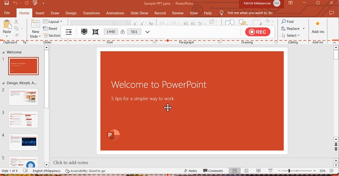339x176 pixels.
Task: Open recorder menu list icon
Action: point(69,32)
